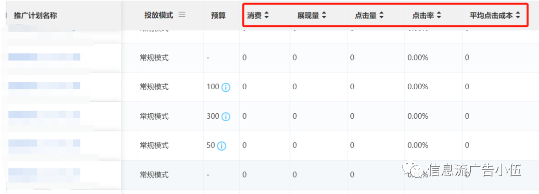539x194 pixels.
Task: Select the budget value 100
Action: 213,87
